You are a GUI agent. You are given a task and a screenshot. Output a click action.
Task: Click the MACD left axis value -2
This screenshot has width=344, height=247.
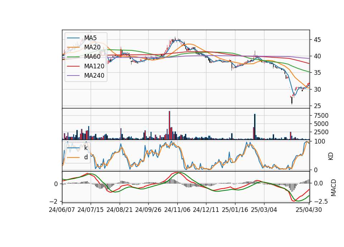[x=53, y=201]
